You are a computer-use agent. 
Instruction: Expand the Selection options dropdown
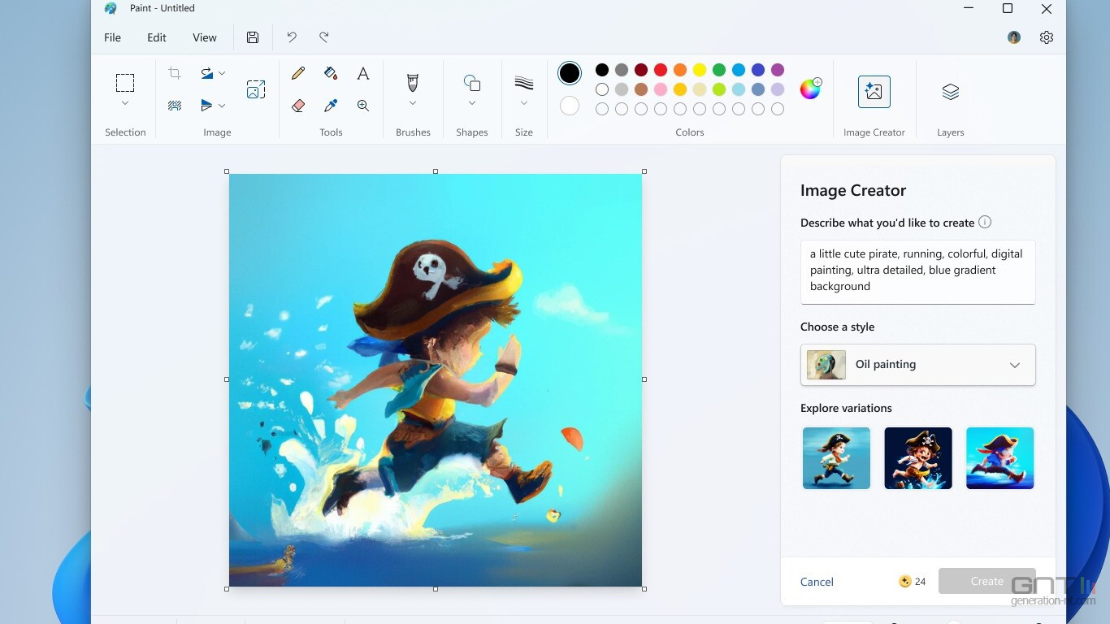(125, 103)
